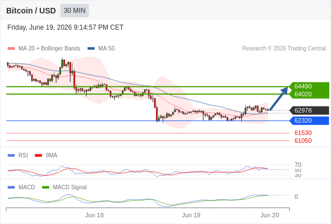Click the RSI 70 level label
331x224 pixels.
click(298, 165)
